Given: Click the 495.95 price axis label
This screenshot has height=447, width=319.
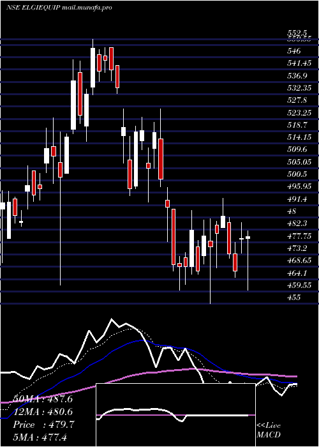Looking at the screenshot, I should (x=299, y=186).
